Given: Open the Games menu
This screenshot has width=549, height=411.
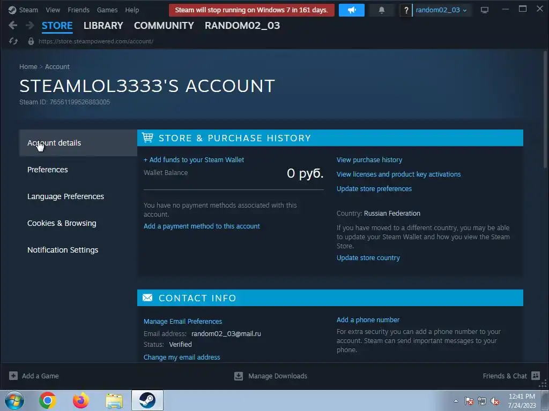Looking at the screenshot, I should 107,10.
